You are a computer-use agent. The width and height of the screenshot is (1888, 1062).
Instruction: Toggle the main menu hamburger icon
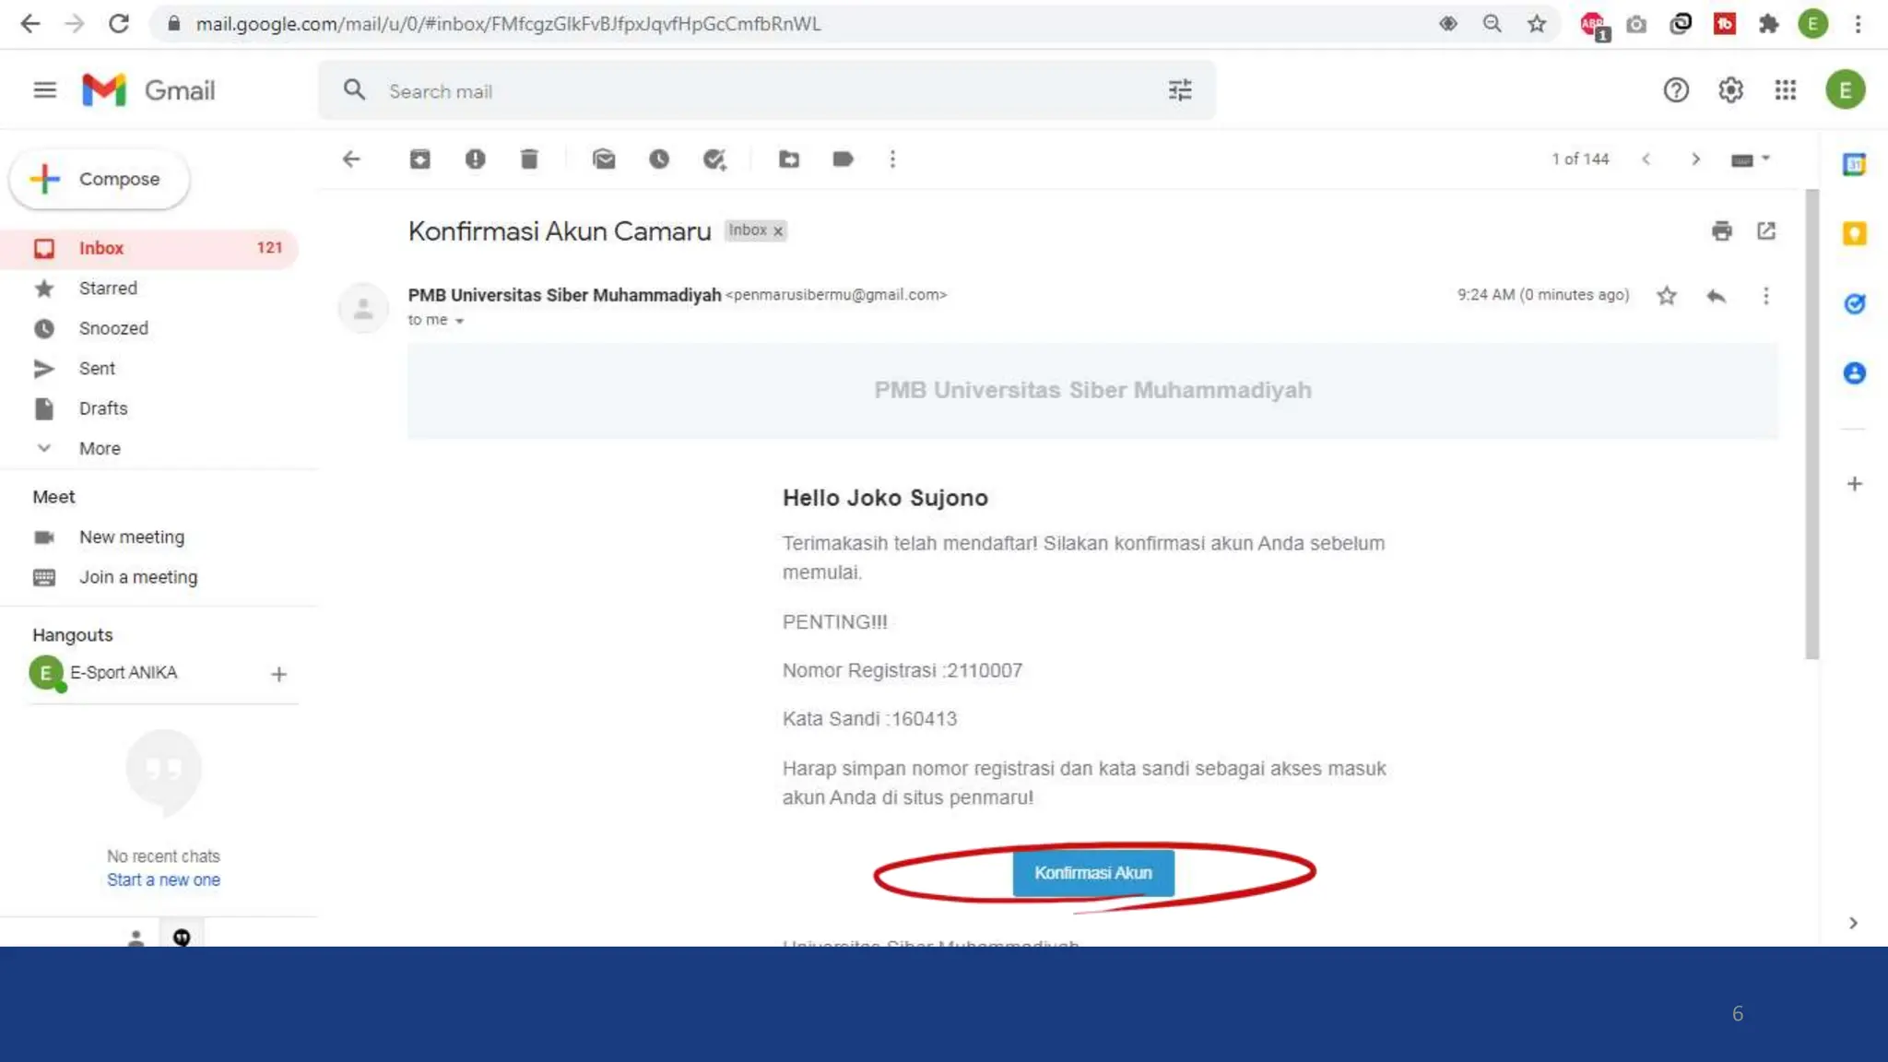44,90
